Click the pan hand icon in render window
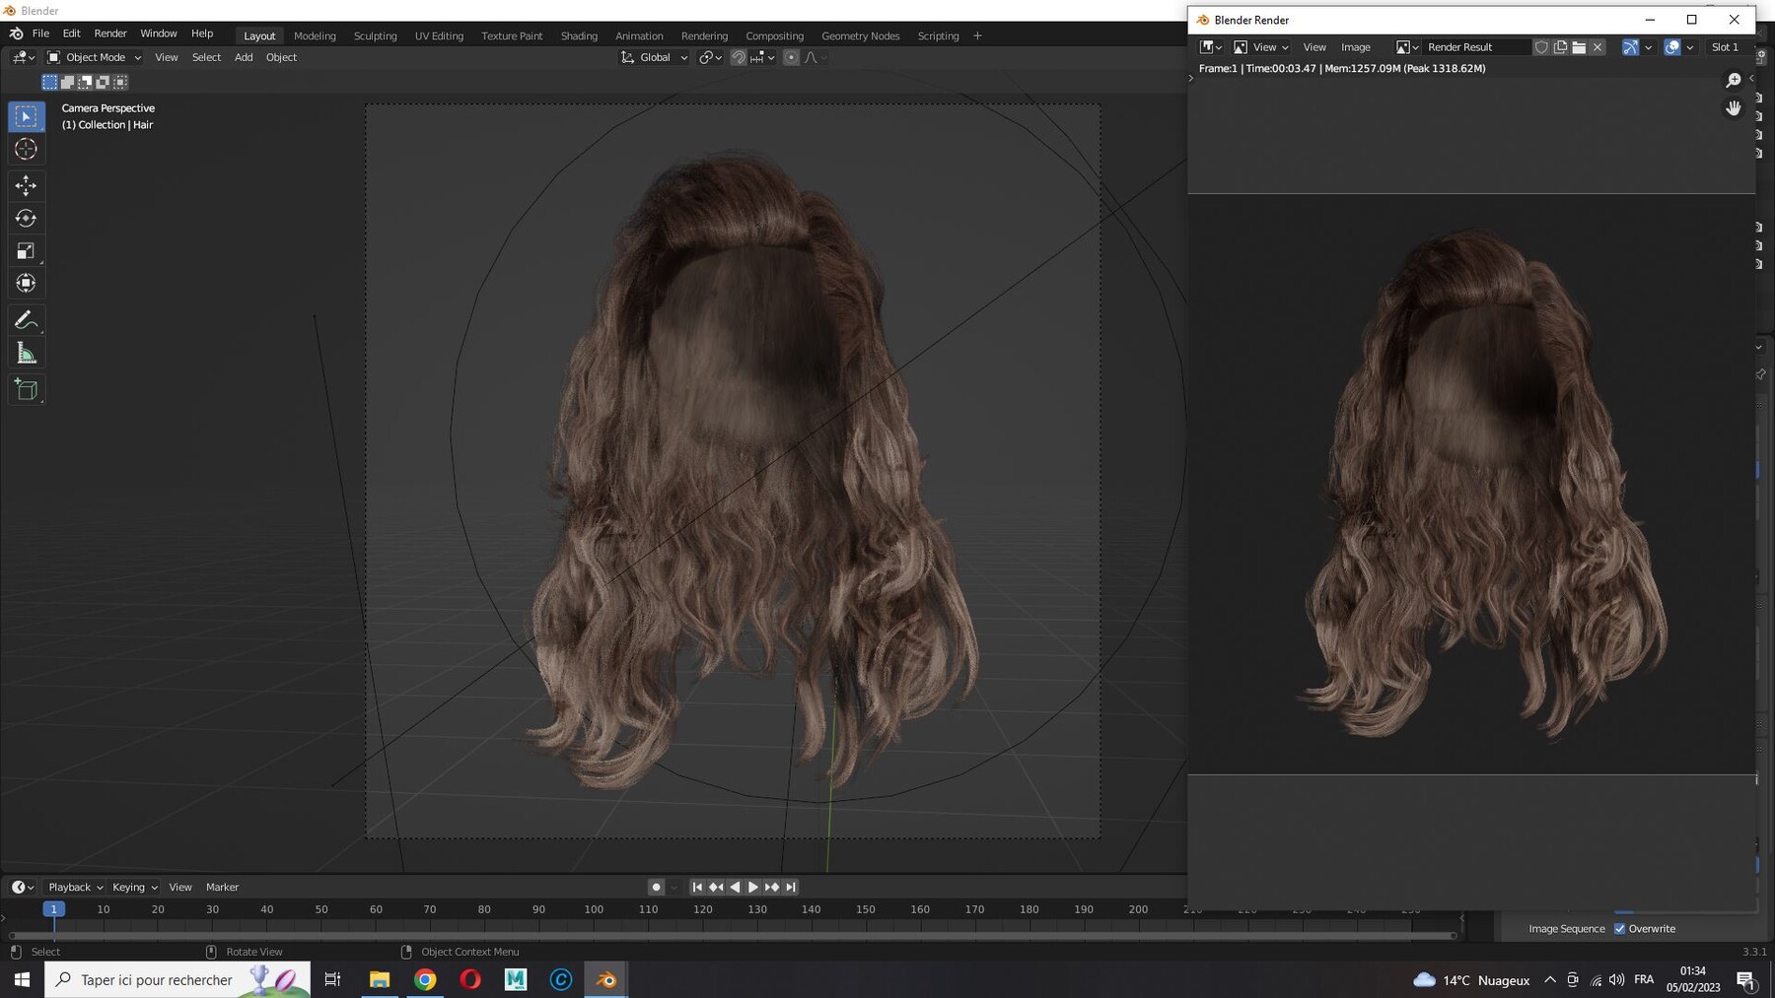 pos(1734,108)
